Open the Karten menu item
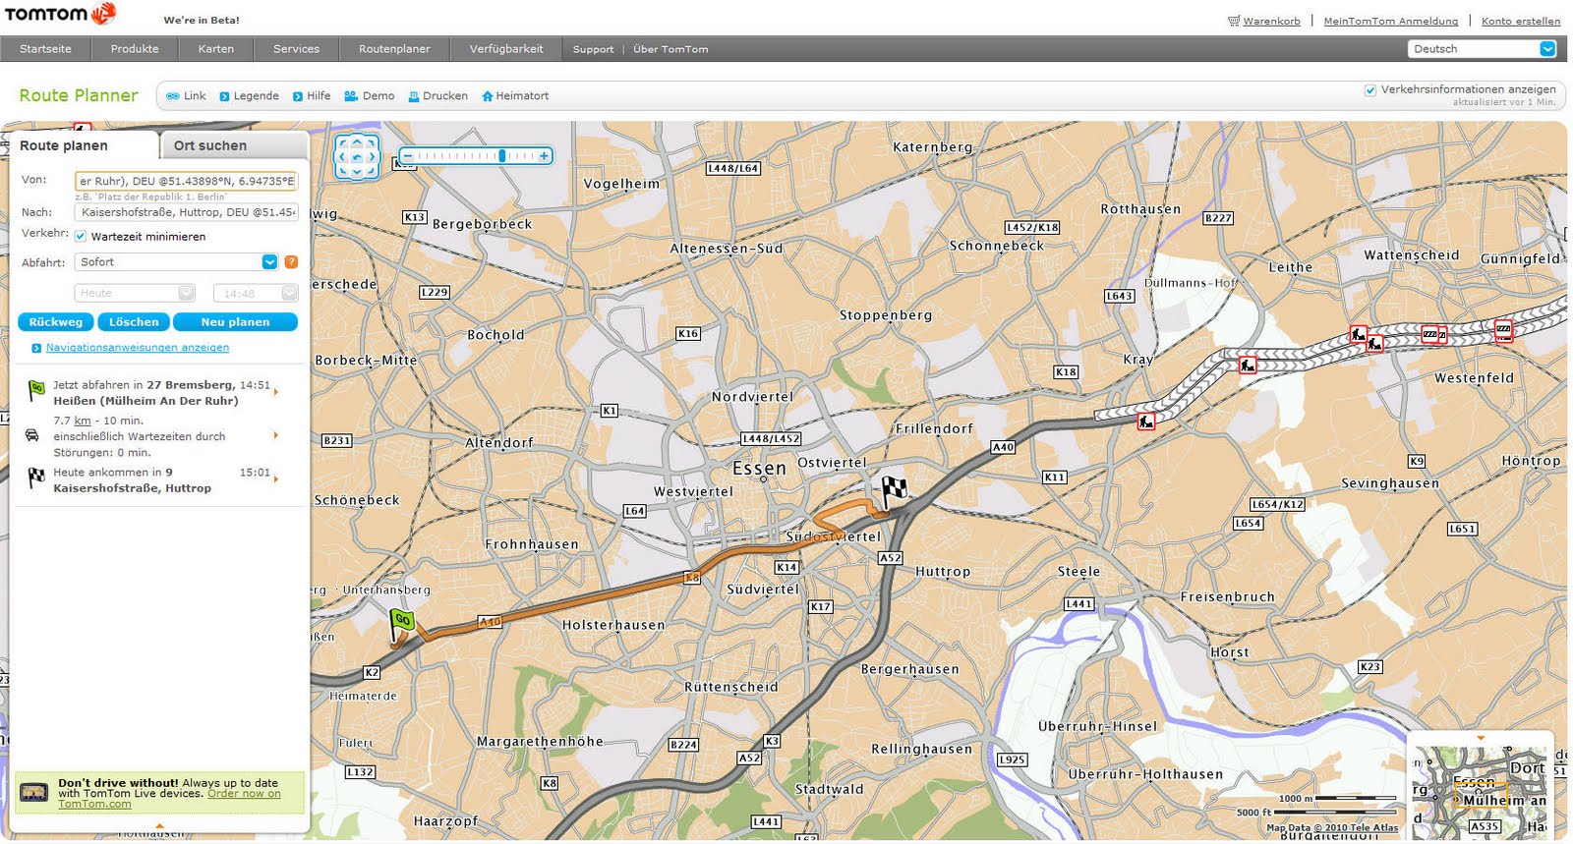This screenshot has height=844, width=1573. click(216, 49)
